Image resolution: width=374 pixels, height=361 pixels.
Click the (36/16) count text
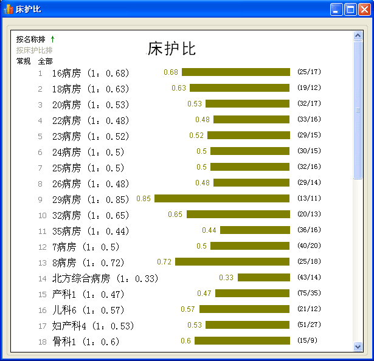click(309, 230)
